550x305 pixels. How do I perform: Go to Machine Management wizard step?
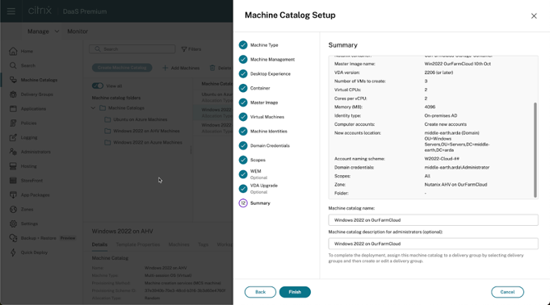[x=272, y=59]
